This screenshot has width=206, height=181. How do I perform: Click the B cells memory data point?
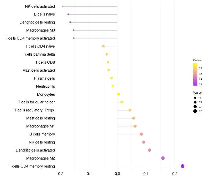pyautogui.click(x=141, y=134)
